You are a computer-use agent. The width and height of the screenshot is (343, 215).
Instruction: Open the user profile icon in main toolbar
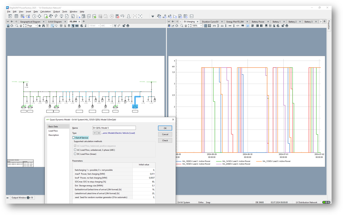[128, 16]
